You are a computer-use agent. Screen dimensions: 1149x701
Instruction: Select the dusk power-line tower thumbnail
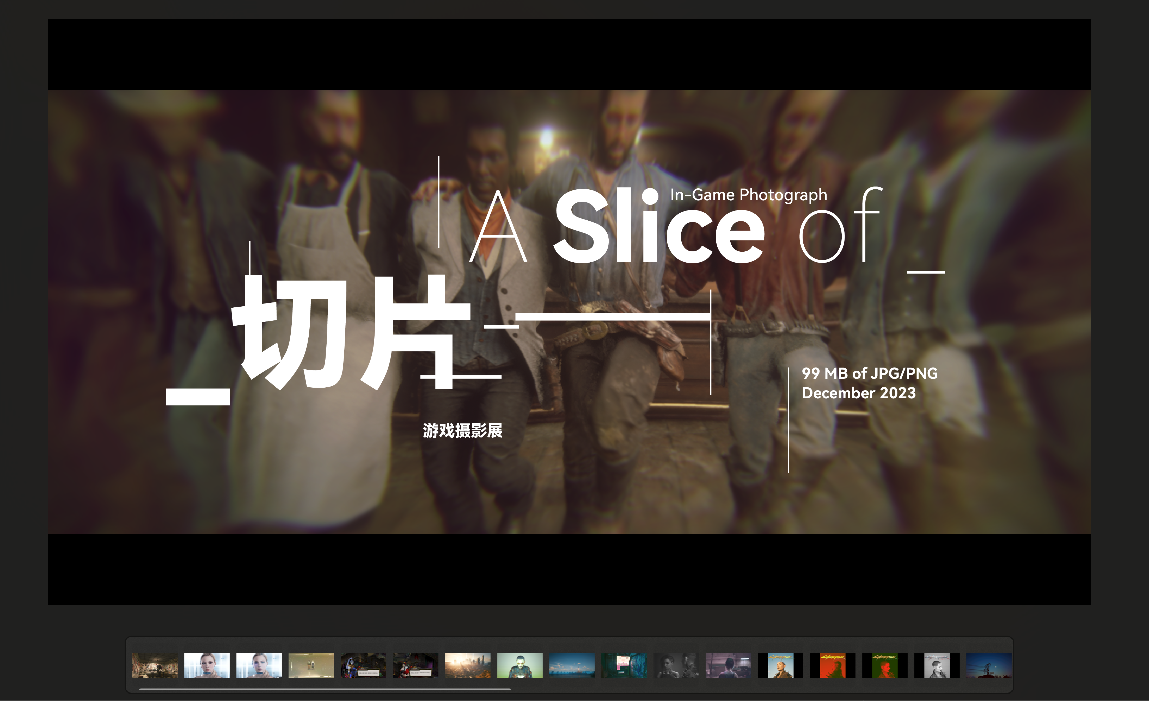coord(989,665)
